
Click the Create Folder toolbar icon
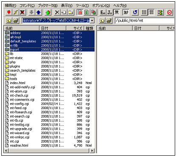(x=71, y=12)
